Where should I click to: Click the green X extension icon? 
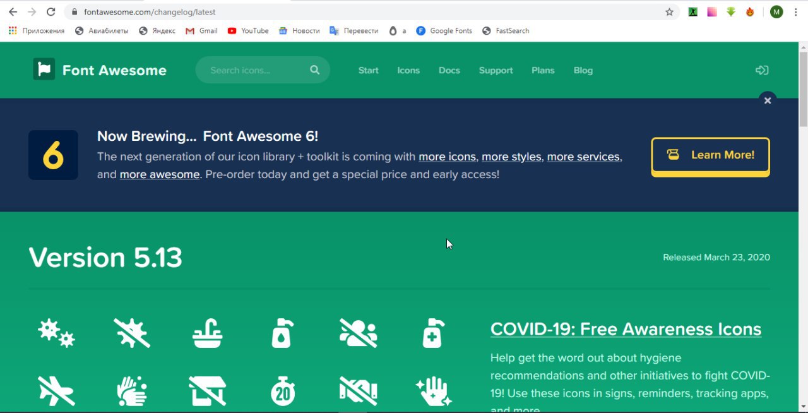(692, 12)
